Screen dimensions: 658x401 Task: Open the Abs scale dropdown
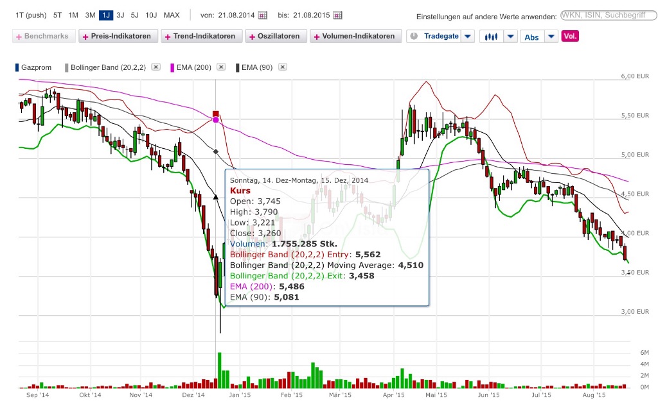[x=550, y=36]
